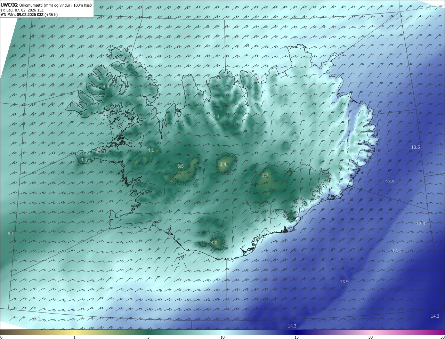Click the color bar tick label 0
The width and height of the screenshot is (445, 340).
coord(1,337)
